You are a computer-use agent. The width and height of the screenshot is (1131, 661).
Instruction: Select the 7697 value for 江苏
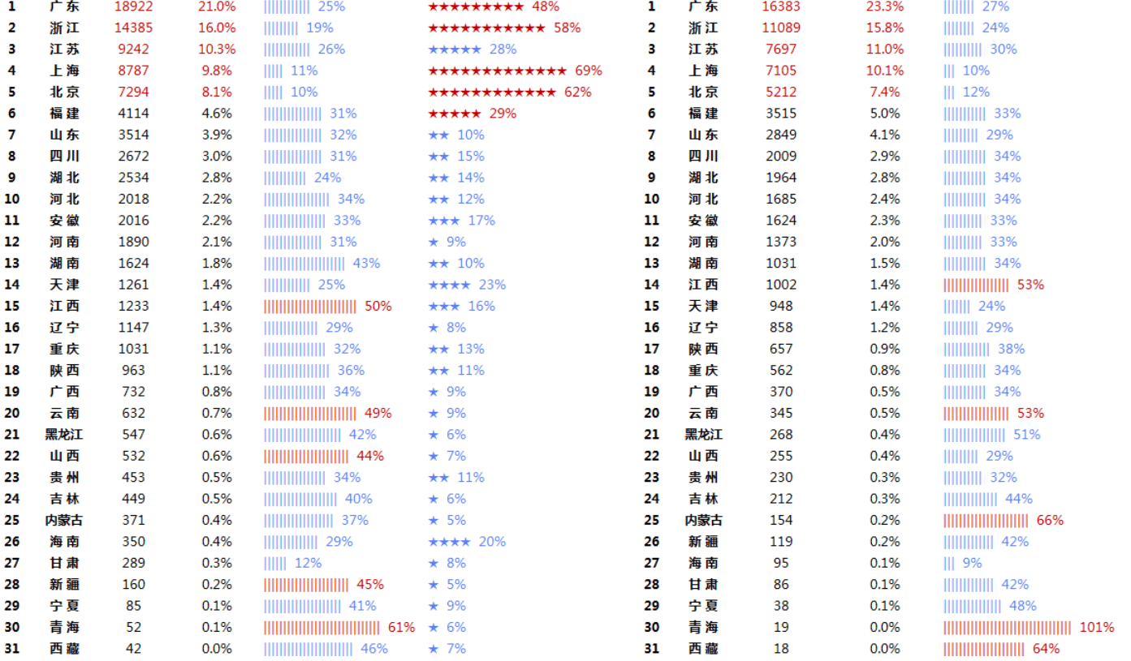tap(781, 49)
